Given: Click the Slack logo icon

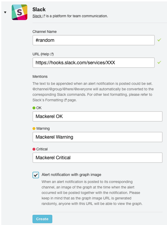Looking at the screenshot, I should (x=19, y=12).
